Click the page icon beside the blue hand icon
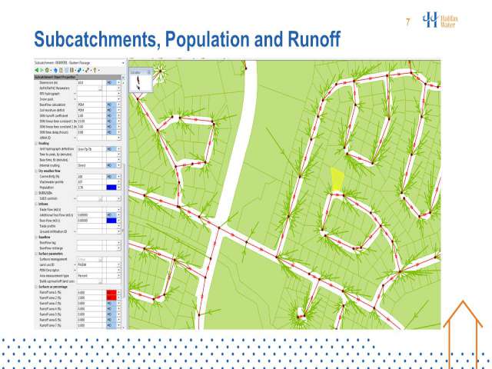 point(61,70)
